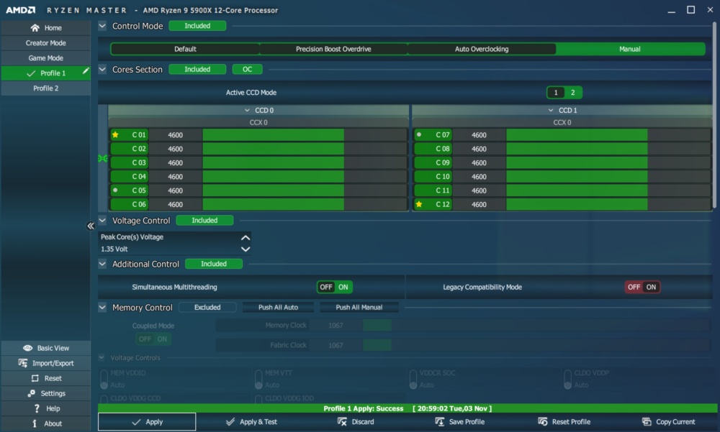The width and height of the screenshot is (720, 432).
Task: Click the C 10 core label button
Action: [x=433, y=177]
